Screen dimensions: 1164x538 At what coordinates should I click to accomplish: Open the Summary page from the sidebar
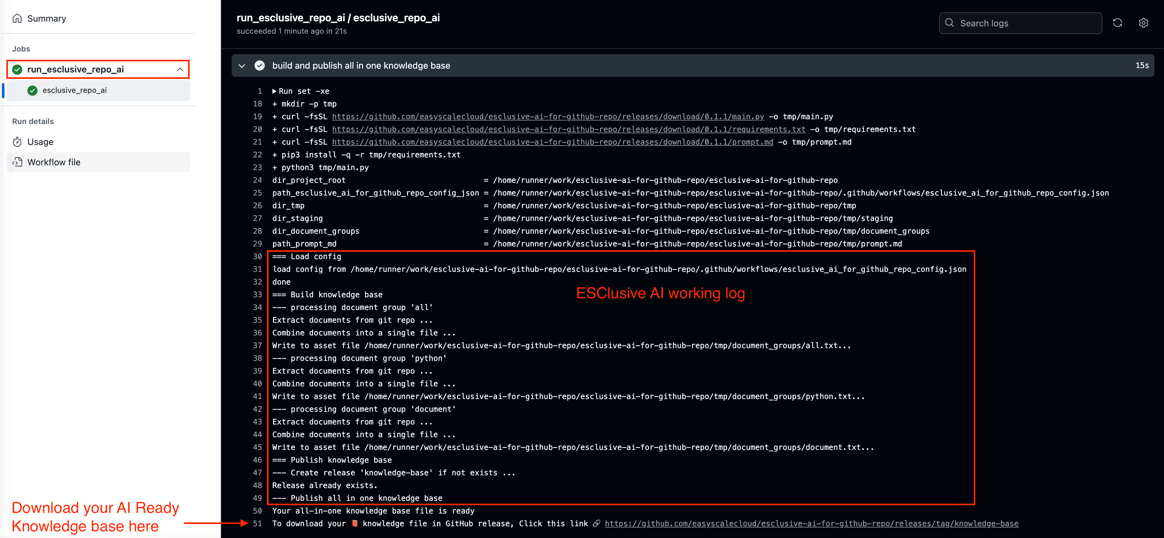coord(46,18)
